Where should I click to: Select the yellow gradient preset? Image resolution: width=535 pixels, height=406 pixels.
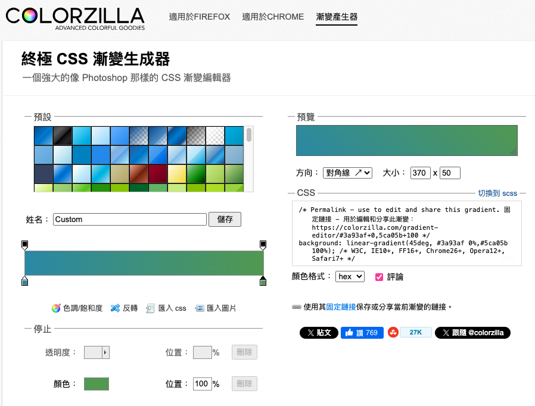[177, 174]
